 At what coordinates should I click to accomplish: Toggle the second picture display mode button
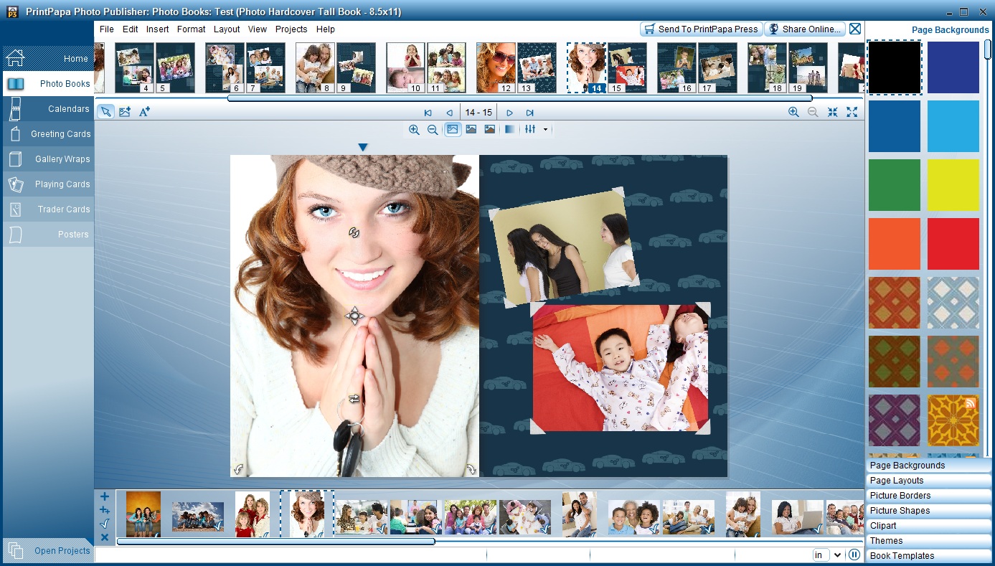[x=471, y=130]
